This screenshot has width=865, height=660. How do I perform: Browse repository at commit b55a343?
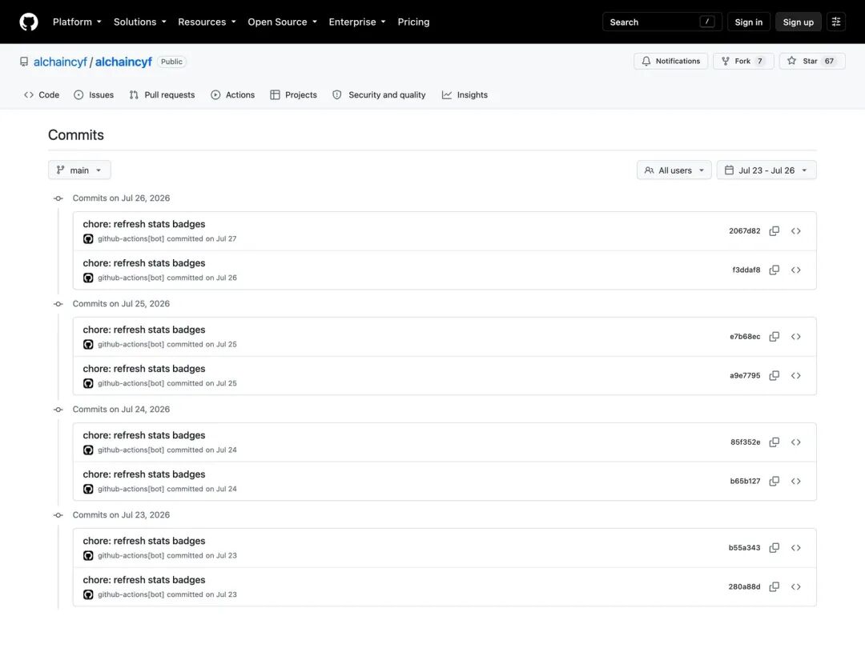click(795, 548)
